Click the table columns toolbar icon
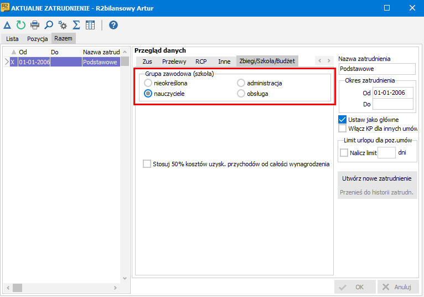This screenshot has height=297, width=424. pyautogui.click(x=90, y=25)
